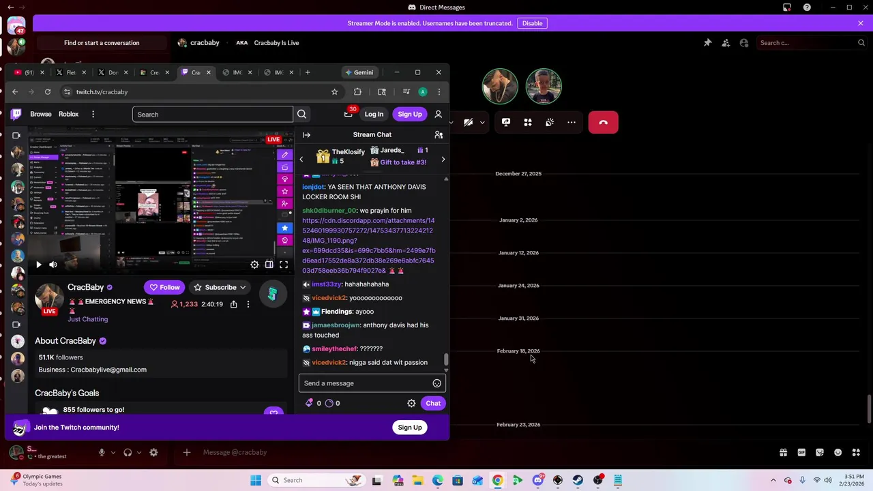Dismiss the Streamer Mode banner
Screen dimensions: 873x491
click(x=861, y=23)
